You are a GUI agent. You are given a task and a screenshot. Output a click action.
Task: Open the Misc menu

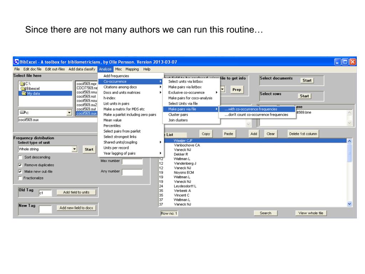[118, 69]
